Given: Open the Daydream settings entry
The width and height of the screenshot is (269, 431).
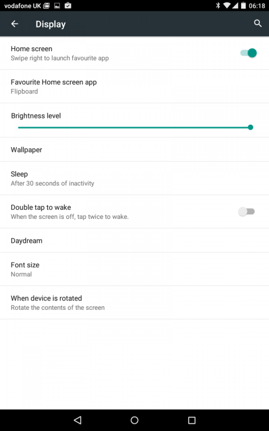Looking at the screenshot, I should click(x=134, y=241).
